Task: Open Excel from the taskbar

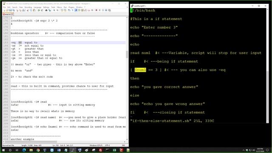Action: [114, 150]
